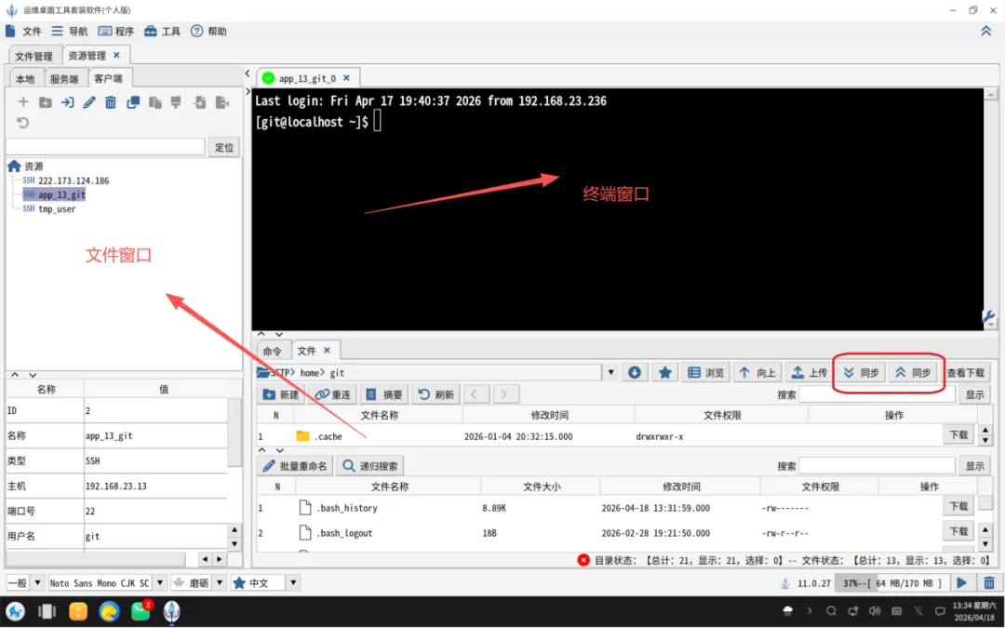The image size is (1005, 628).
Task: Select SSH 222.173.124.186 in resource tree
Action: point(66,180)
